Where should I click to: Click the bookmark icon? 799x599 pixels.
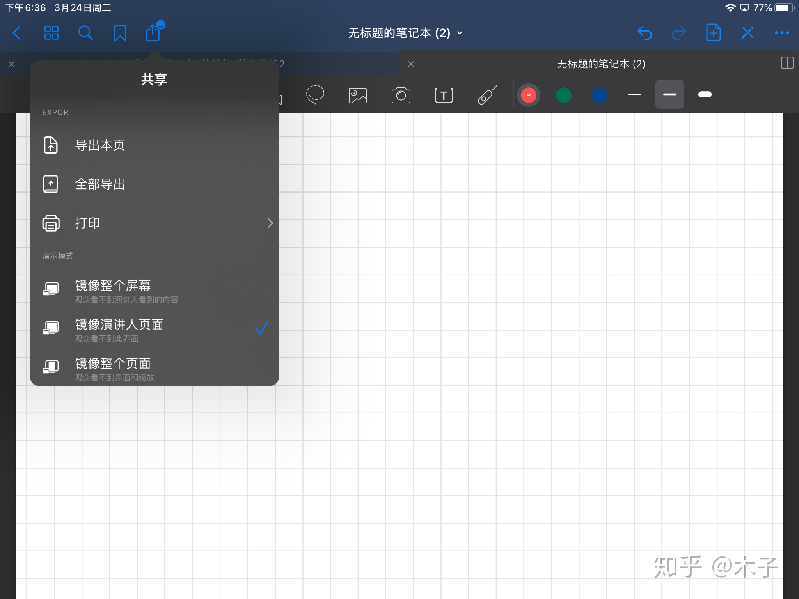pos(120,33)
